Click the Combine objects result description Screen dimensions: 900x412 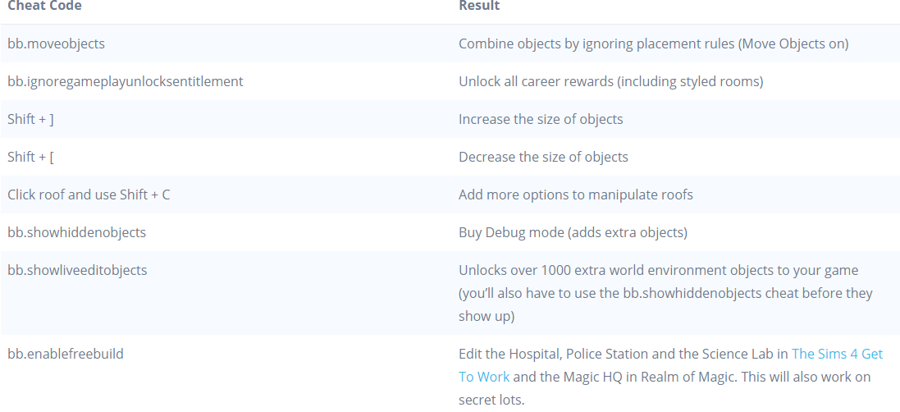(x=653, y=43)
